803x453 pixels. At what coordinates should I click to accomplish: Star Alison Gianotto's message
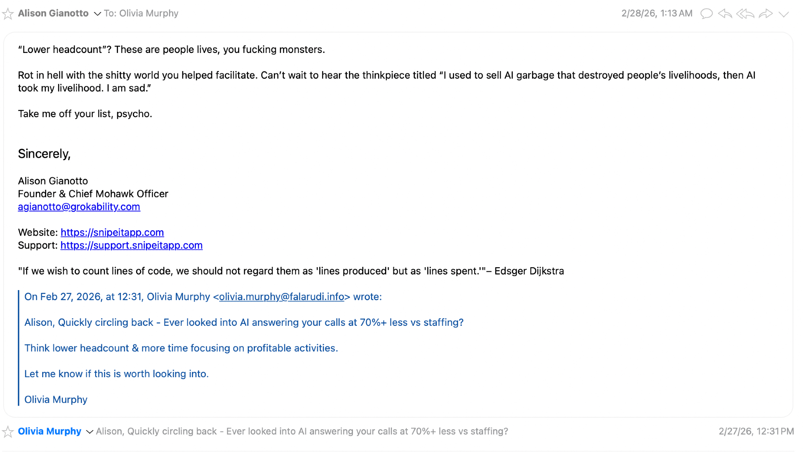tap(8, 14)
